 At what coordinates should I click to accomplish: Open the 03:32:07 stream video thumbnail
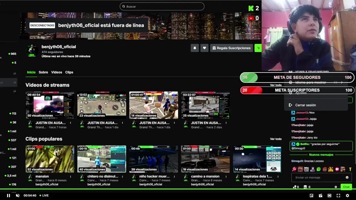point(205,105)
